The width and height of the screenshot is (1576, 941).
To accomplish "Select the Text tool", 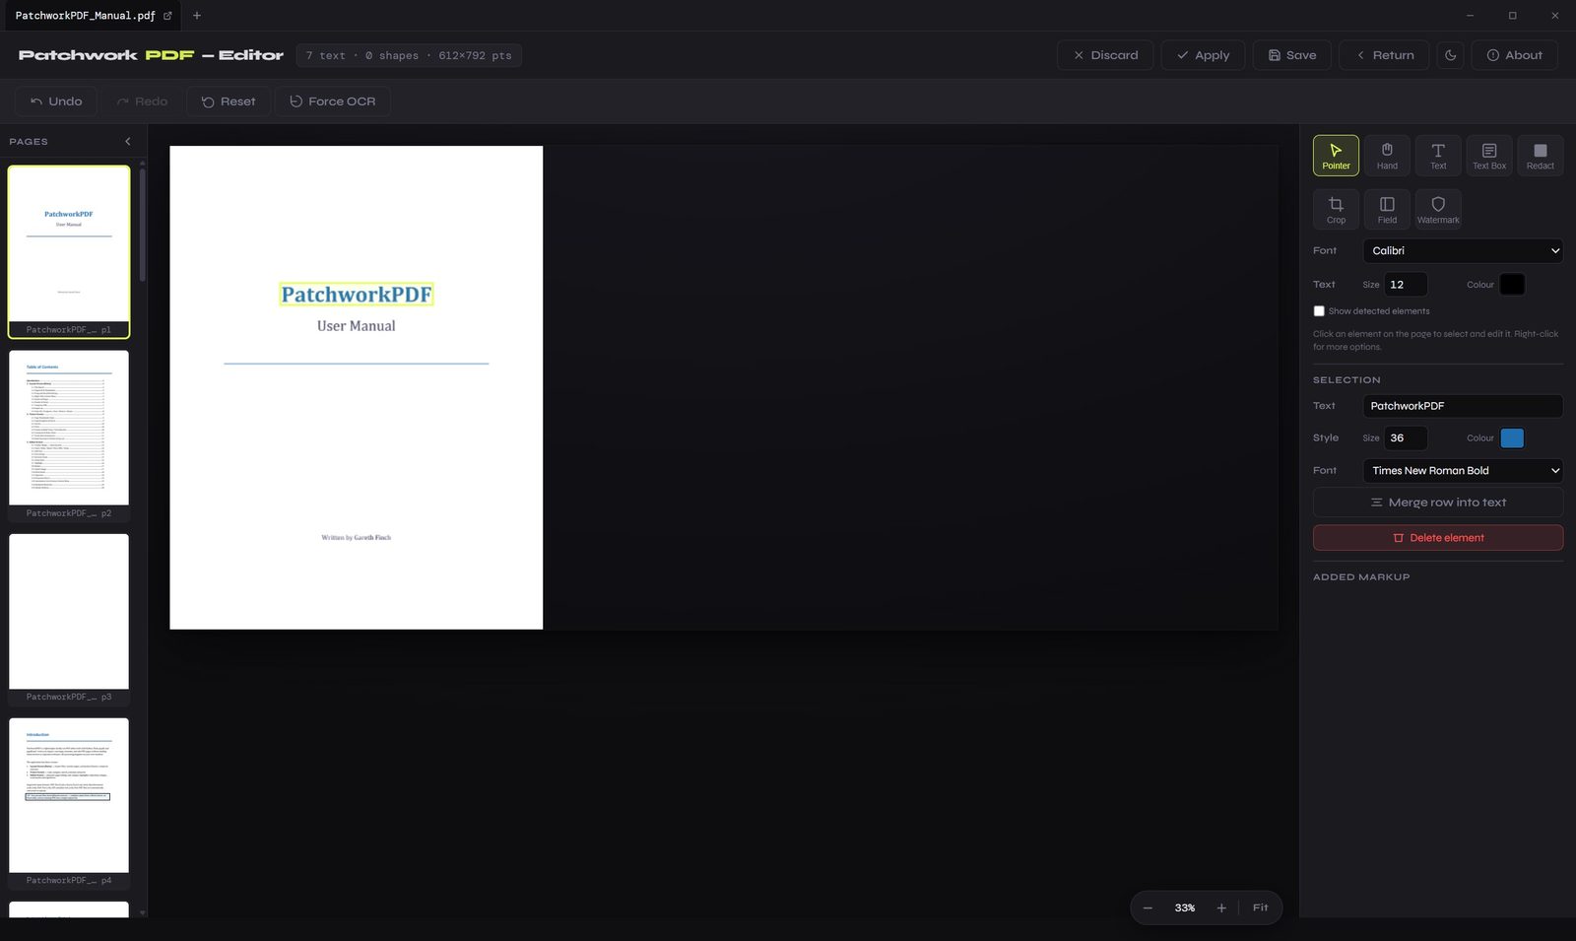I will pyautogui.click(x=1438, y=156).
